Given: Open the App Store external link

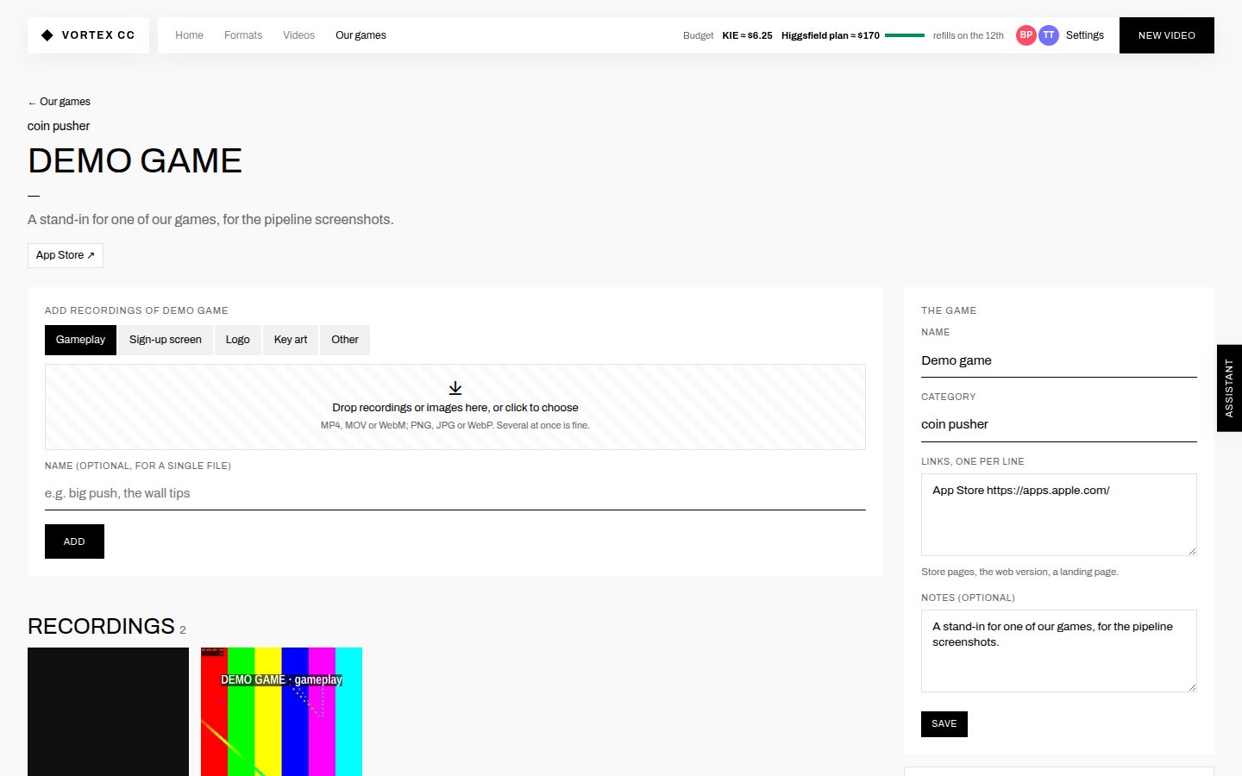Looking at the screenshot, I should tap(66, 255).
